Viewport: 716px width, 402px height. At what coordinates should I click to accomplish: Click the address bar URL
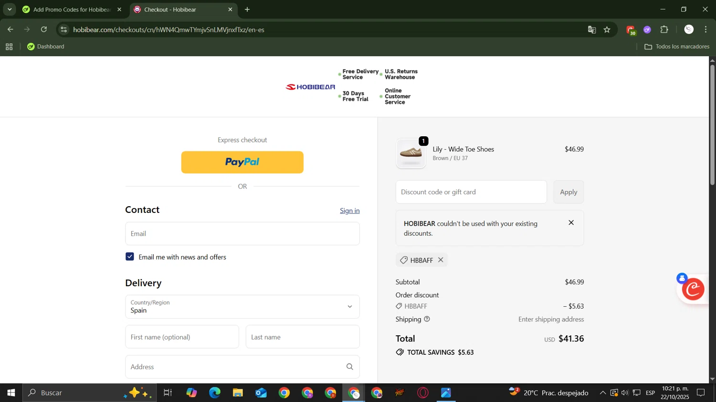[x=168, y=30]
